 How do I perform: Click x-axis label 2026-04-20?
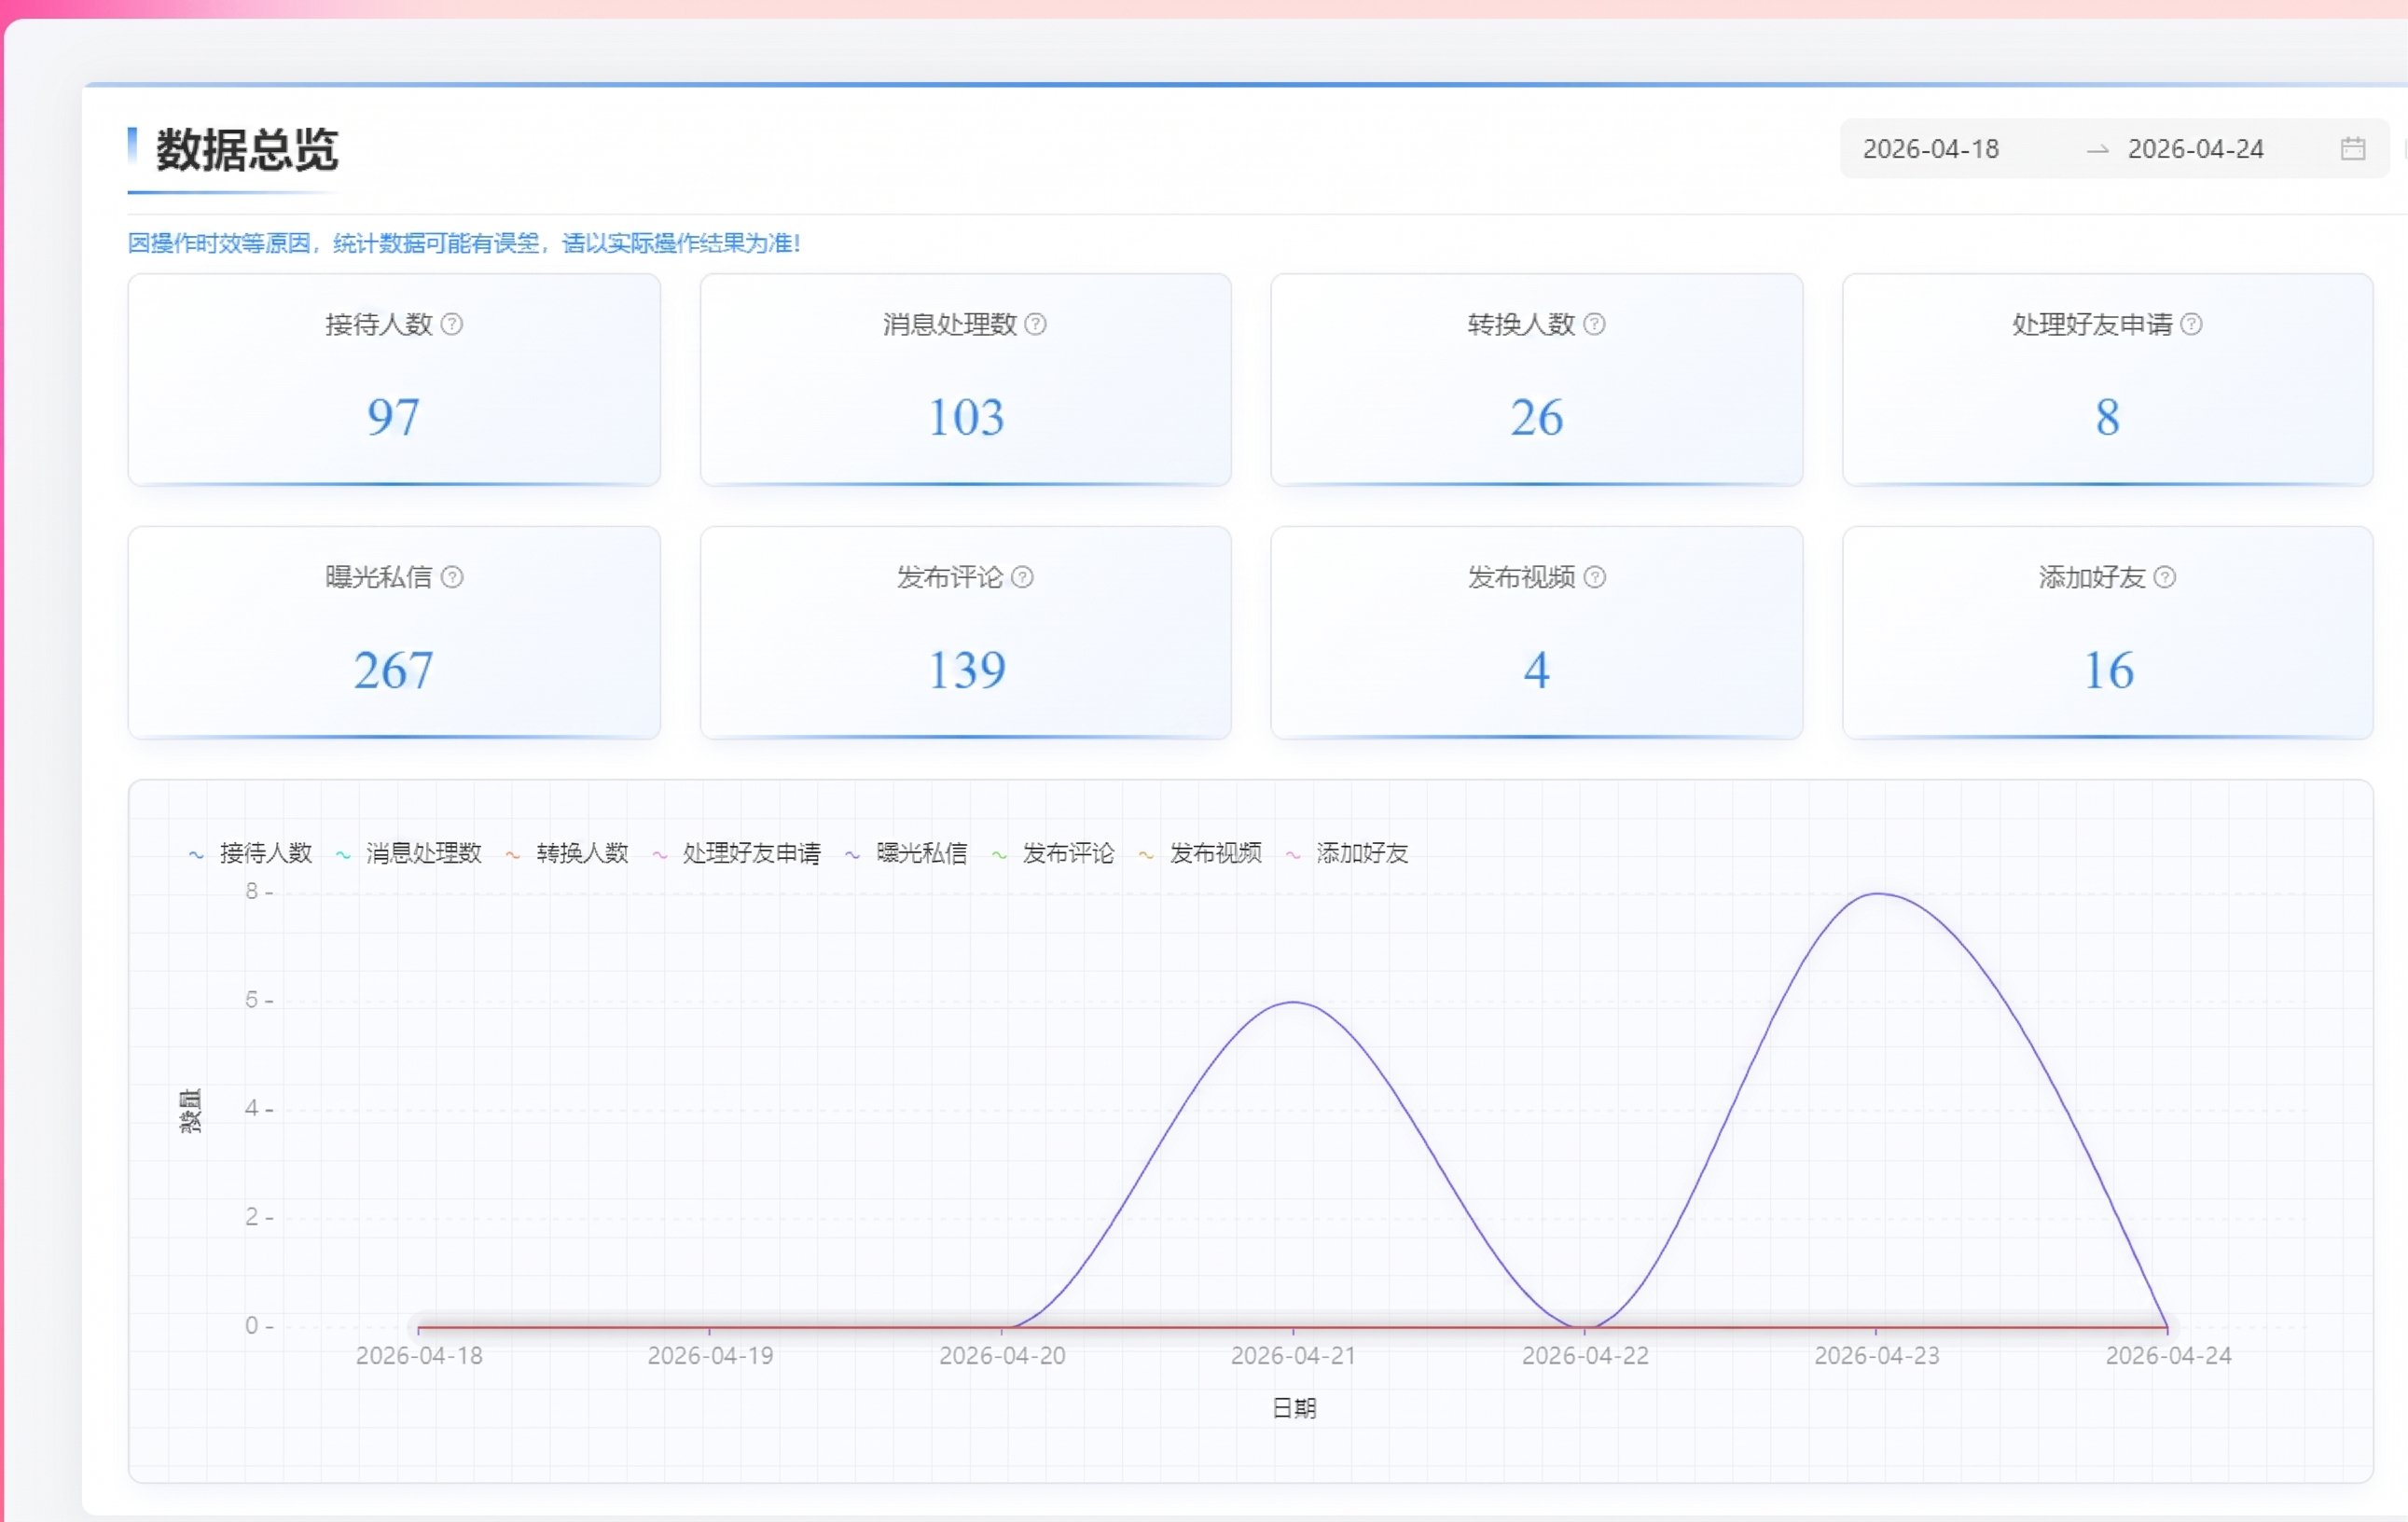pyautogui.click(x=1002, y=1356)
